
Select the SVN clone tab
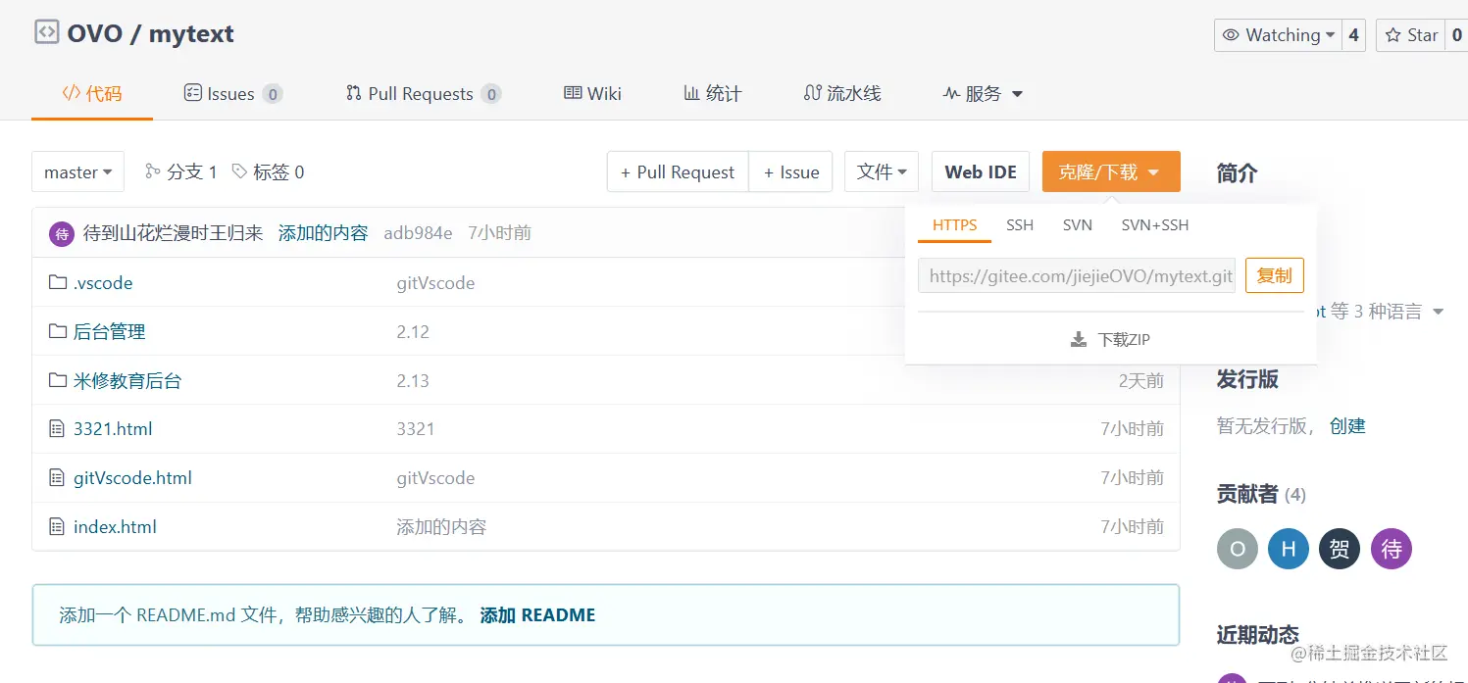tap(1078, 225)
